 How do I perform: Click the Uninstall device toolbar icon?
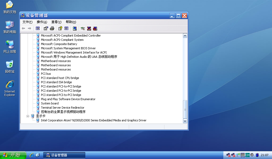[89, 28]
